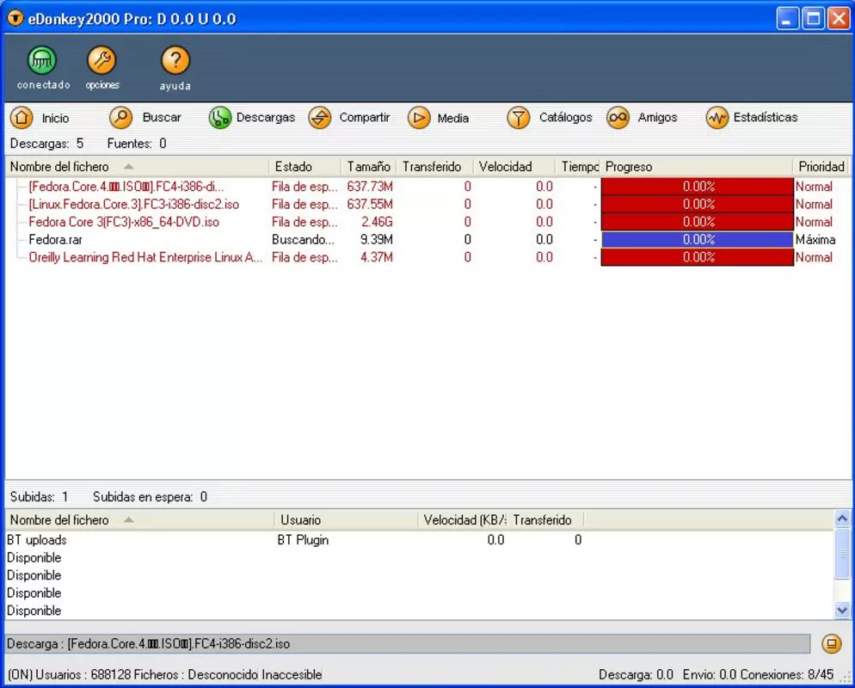Switch to the Catálogos tab label
The width and height of the screenshot is (855, 688).
point(565,117)
